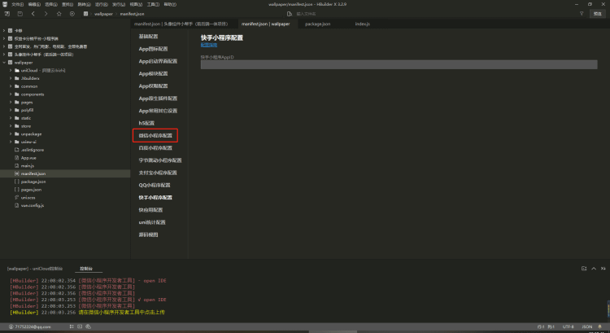Image resolution: width=610 pixels, height=333 pixels.
Task: Select the 控制台 console tab
Action: (x=86, y=269)
